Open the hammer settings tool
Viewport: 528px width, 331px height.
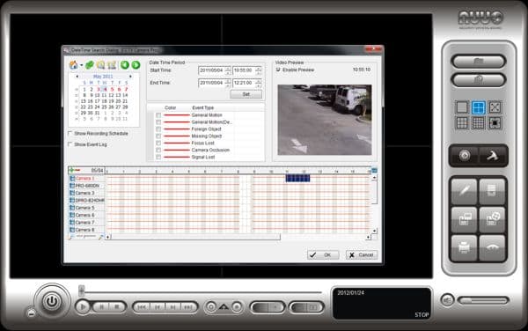(493, 156)
